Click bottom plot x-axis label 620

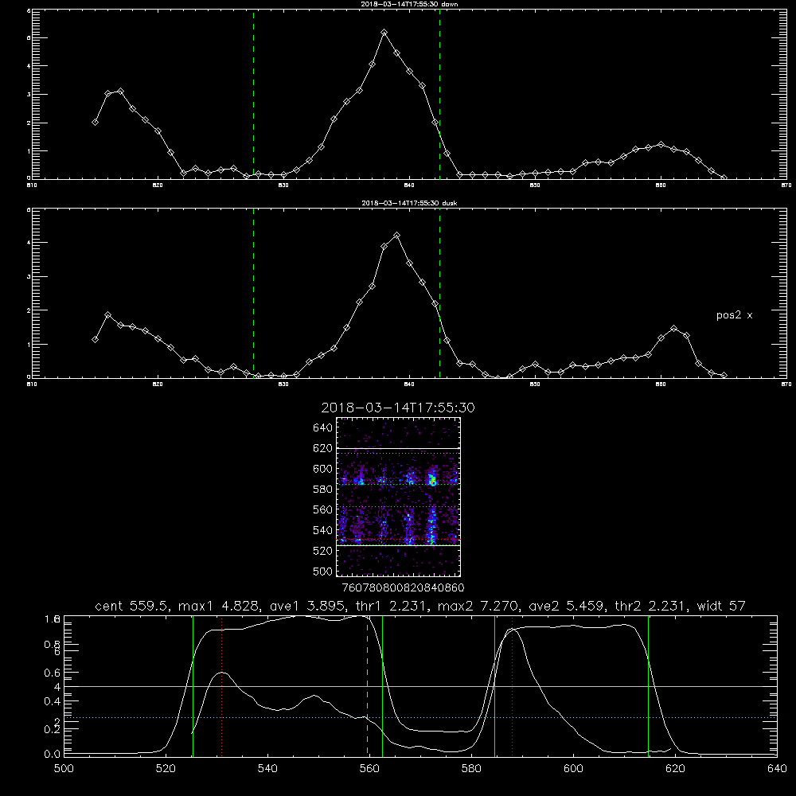tap(675, 769)
